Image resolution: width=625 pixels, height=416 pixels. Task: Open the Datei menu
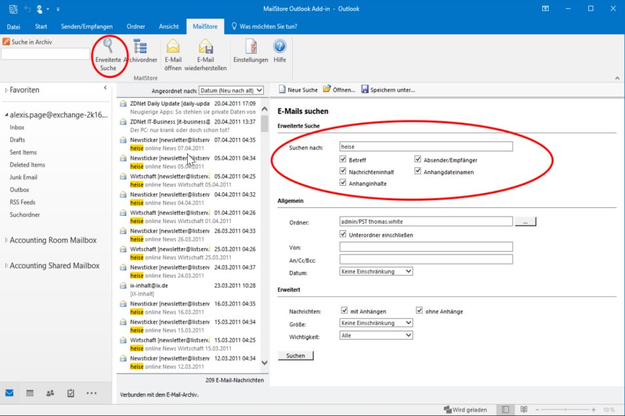pos(13,27)
